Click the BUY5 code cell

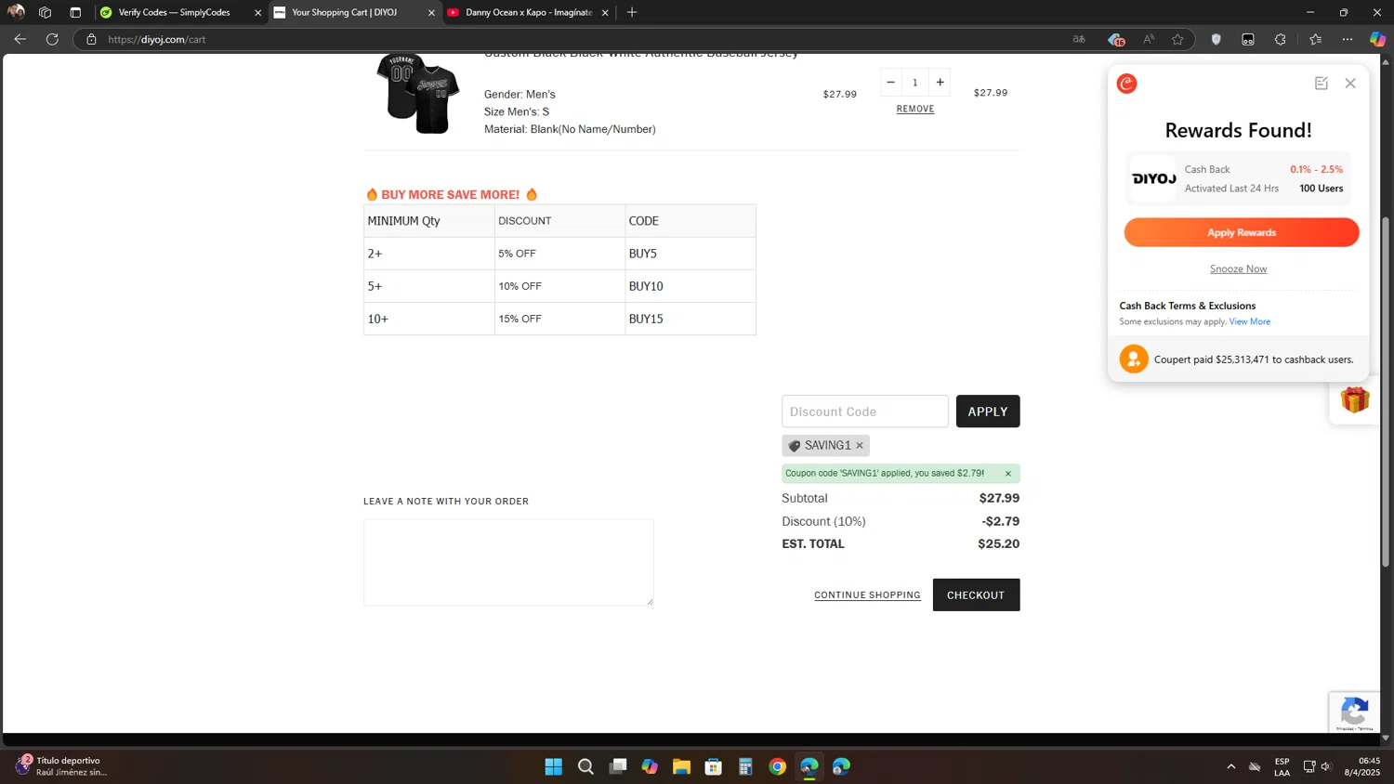(x=690, y=254)
